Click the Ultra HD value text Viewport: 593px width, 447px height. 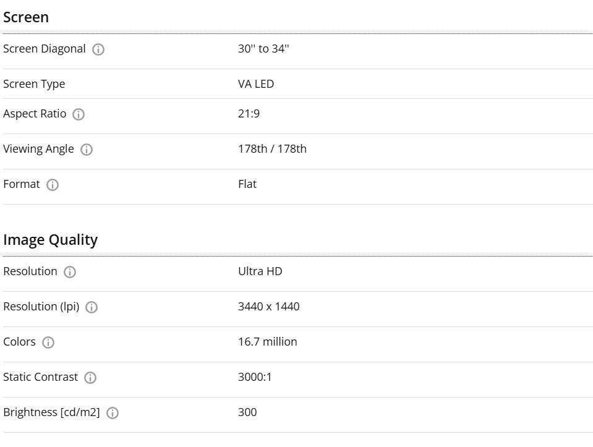(260, 271)
